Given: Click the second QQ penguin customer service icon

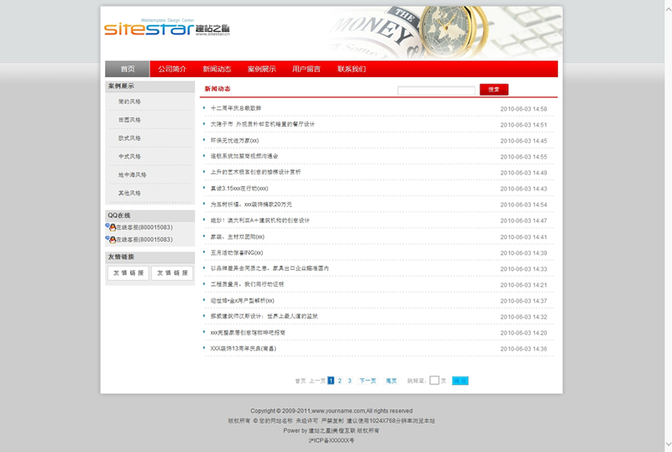Looking at the screenshot, I should [111, 239].
